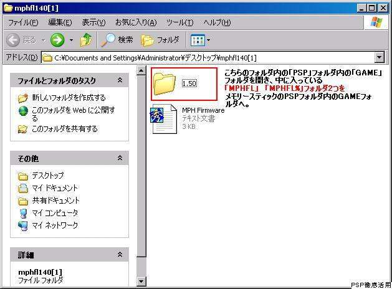Open the Back button history dropdown arrow
The image size is (392, 289).
coord(43,40)
